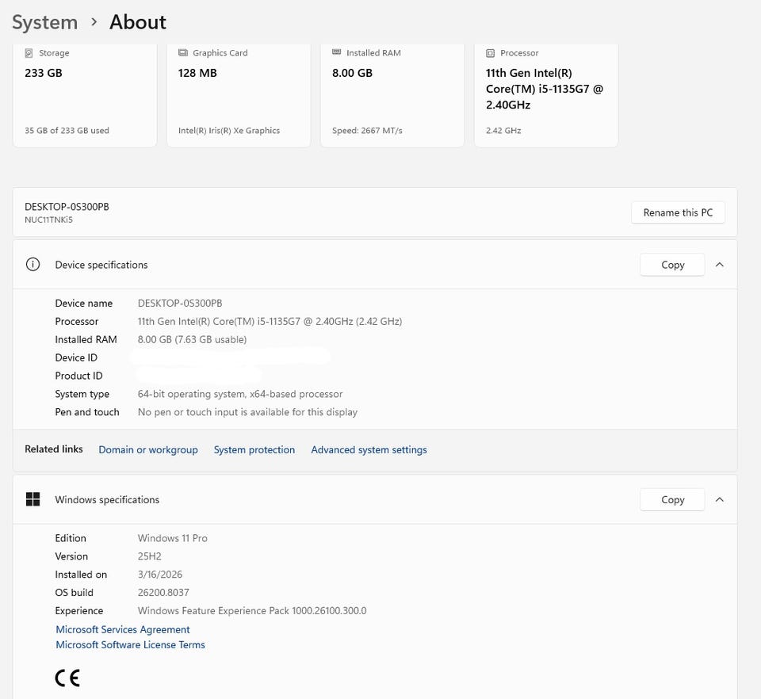Screen dimensions: 761x699
Task: Open Domain or workgroup link
Action: [148, 449]
